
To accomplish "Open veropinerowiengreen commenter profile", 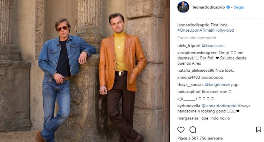I will tap(197, 53).
